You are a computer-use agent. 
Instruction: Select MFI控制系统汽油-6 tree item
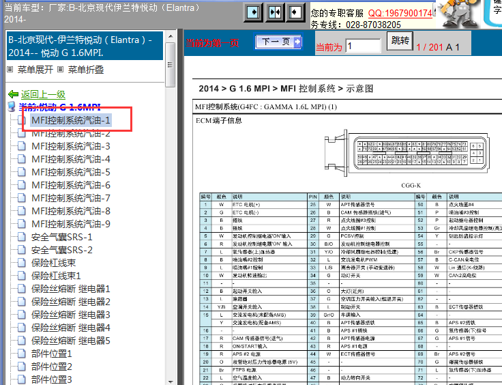coord(71,185)
